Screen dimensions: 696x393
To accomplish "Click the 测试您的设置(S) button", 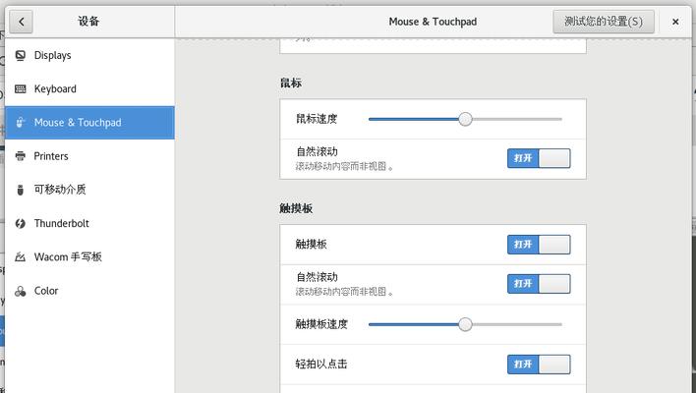I will (604, 22).
